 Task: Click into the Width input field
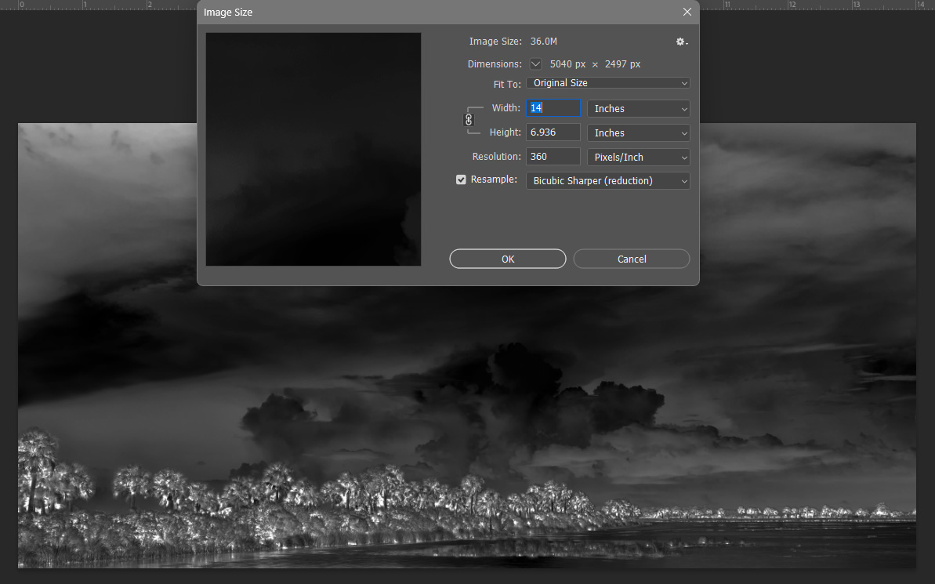coord(553,108)
